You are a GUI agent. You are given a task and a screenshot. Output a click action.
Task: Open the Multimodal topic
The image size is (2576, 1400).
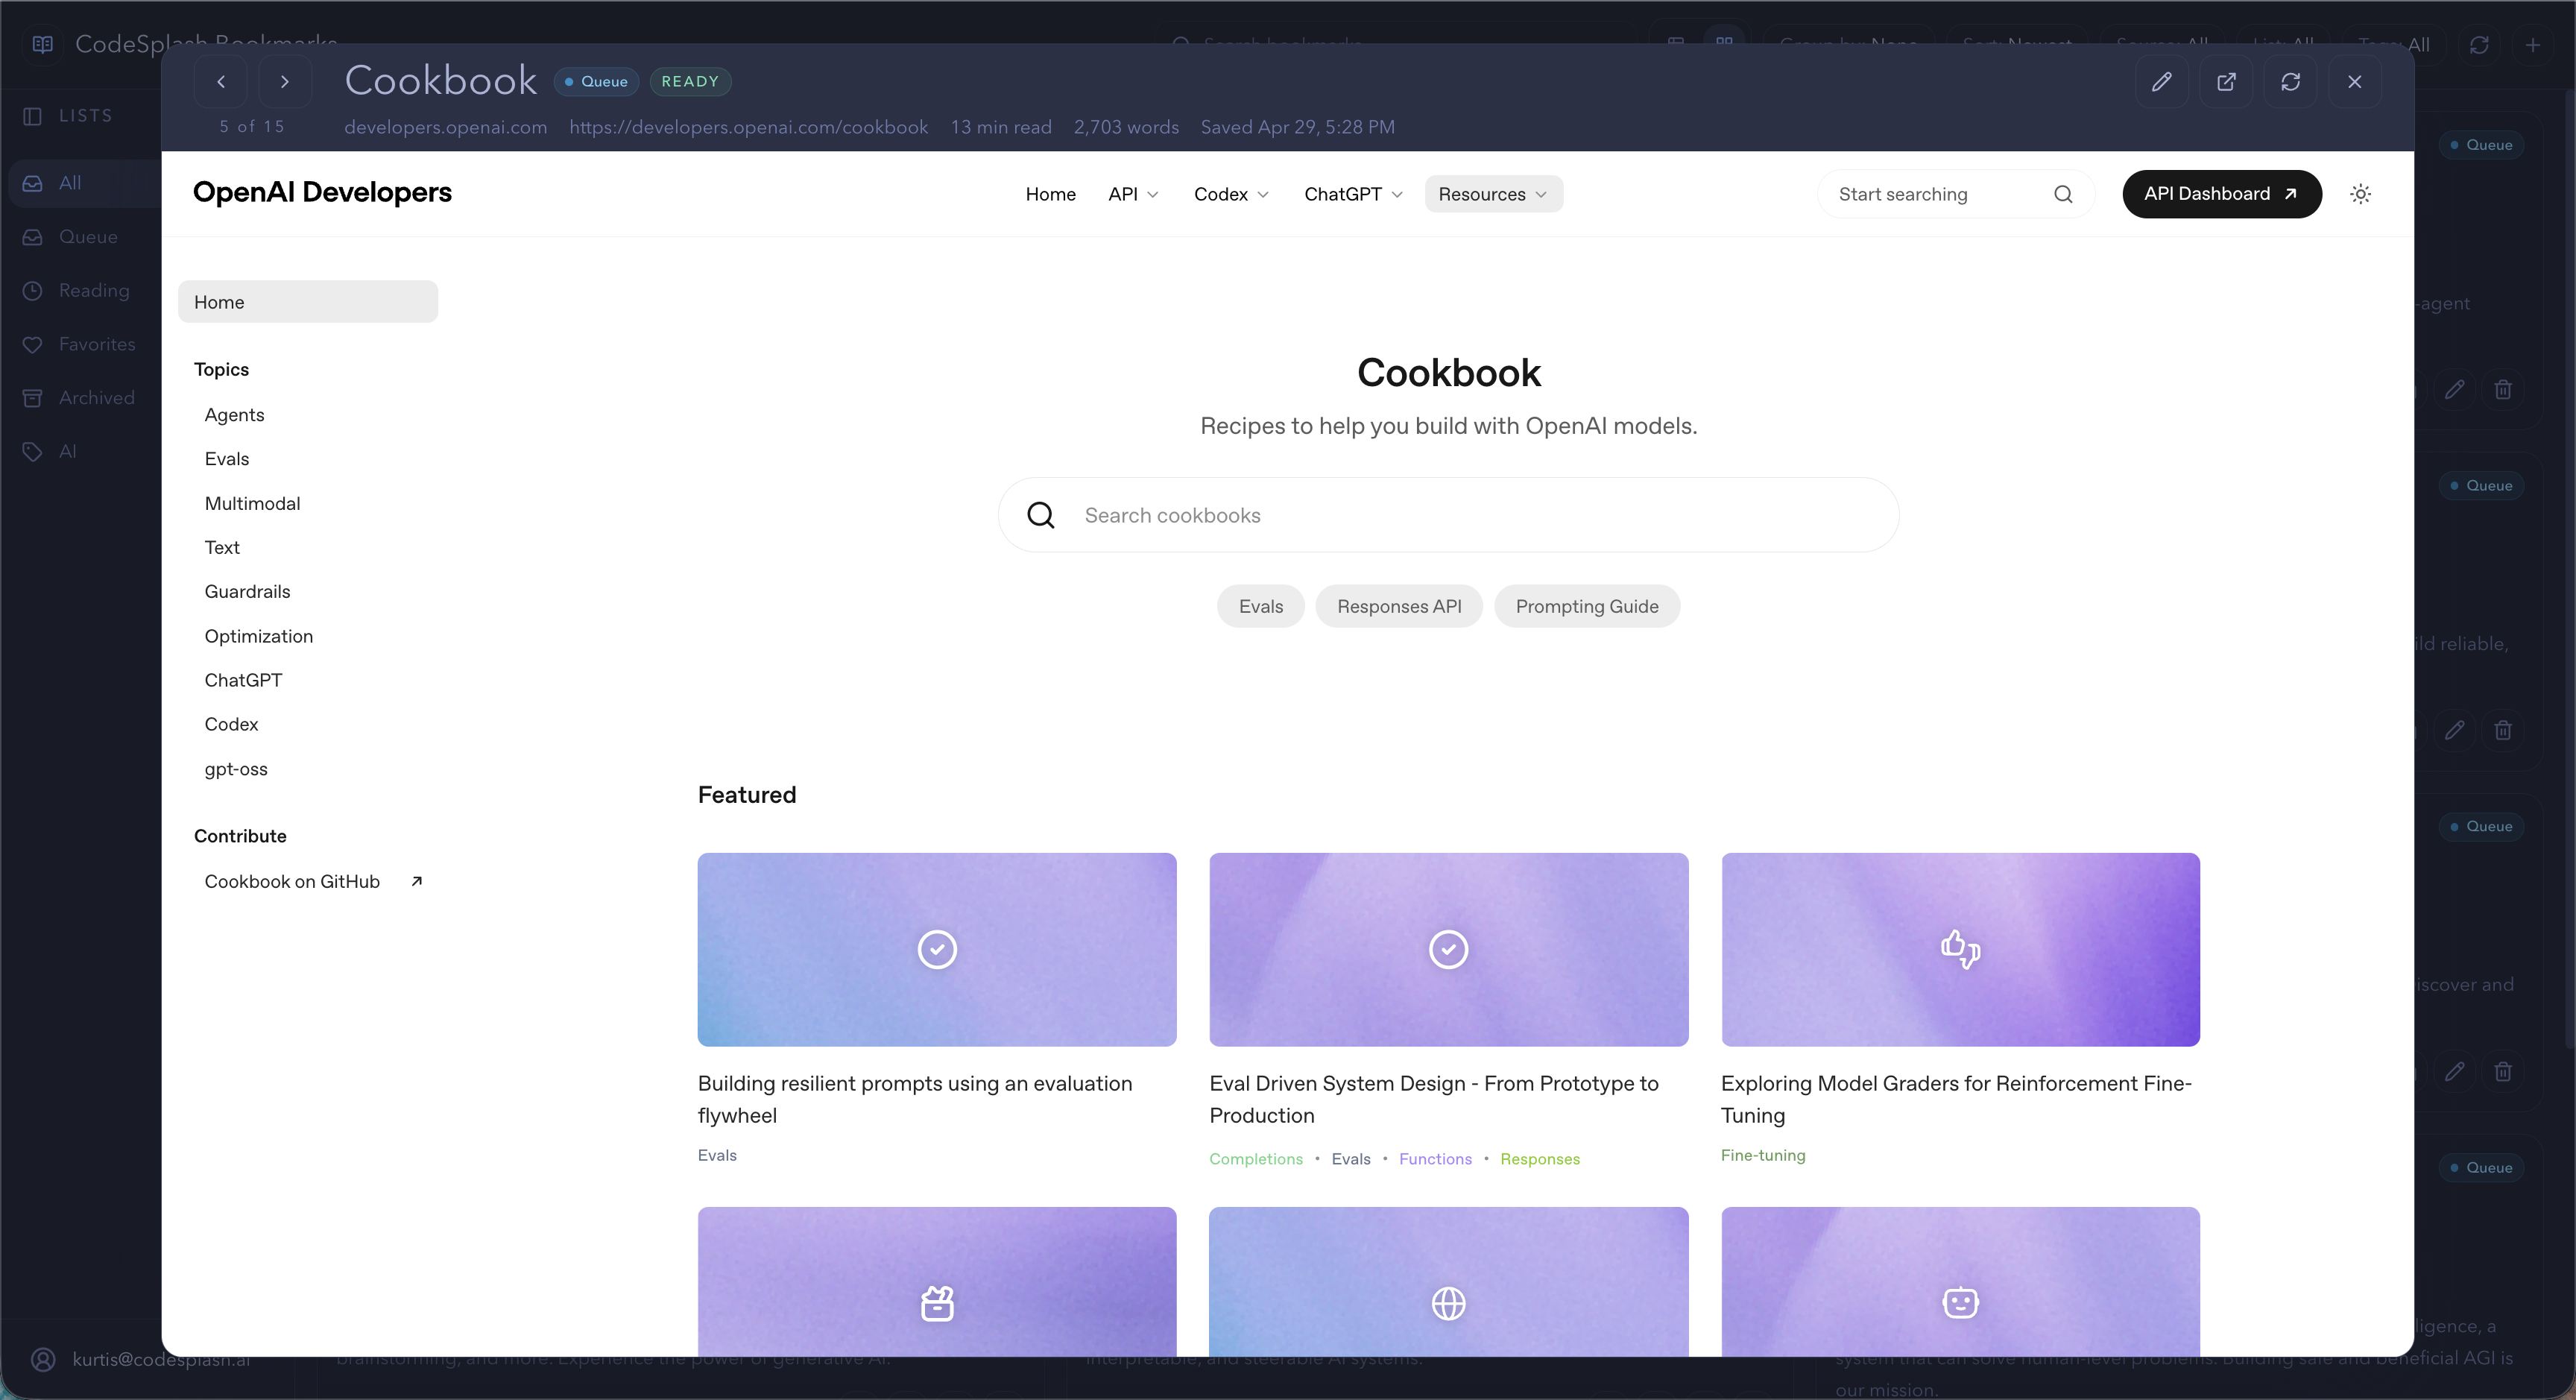pyautogui.click(x=252, y=503)
